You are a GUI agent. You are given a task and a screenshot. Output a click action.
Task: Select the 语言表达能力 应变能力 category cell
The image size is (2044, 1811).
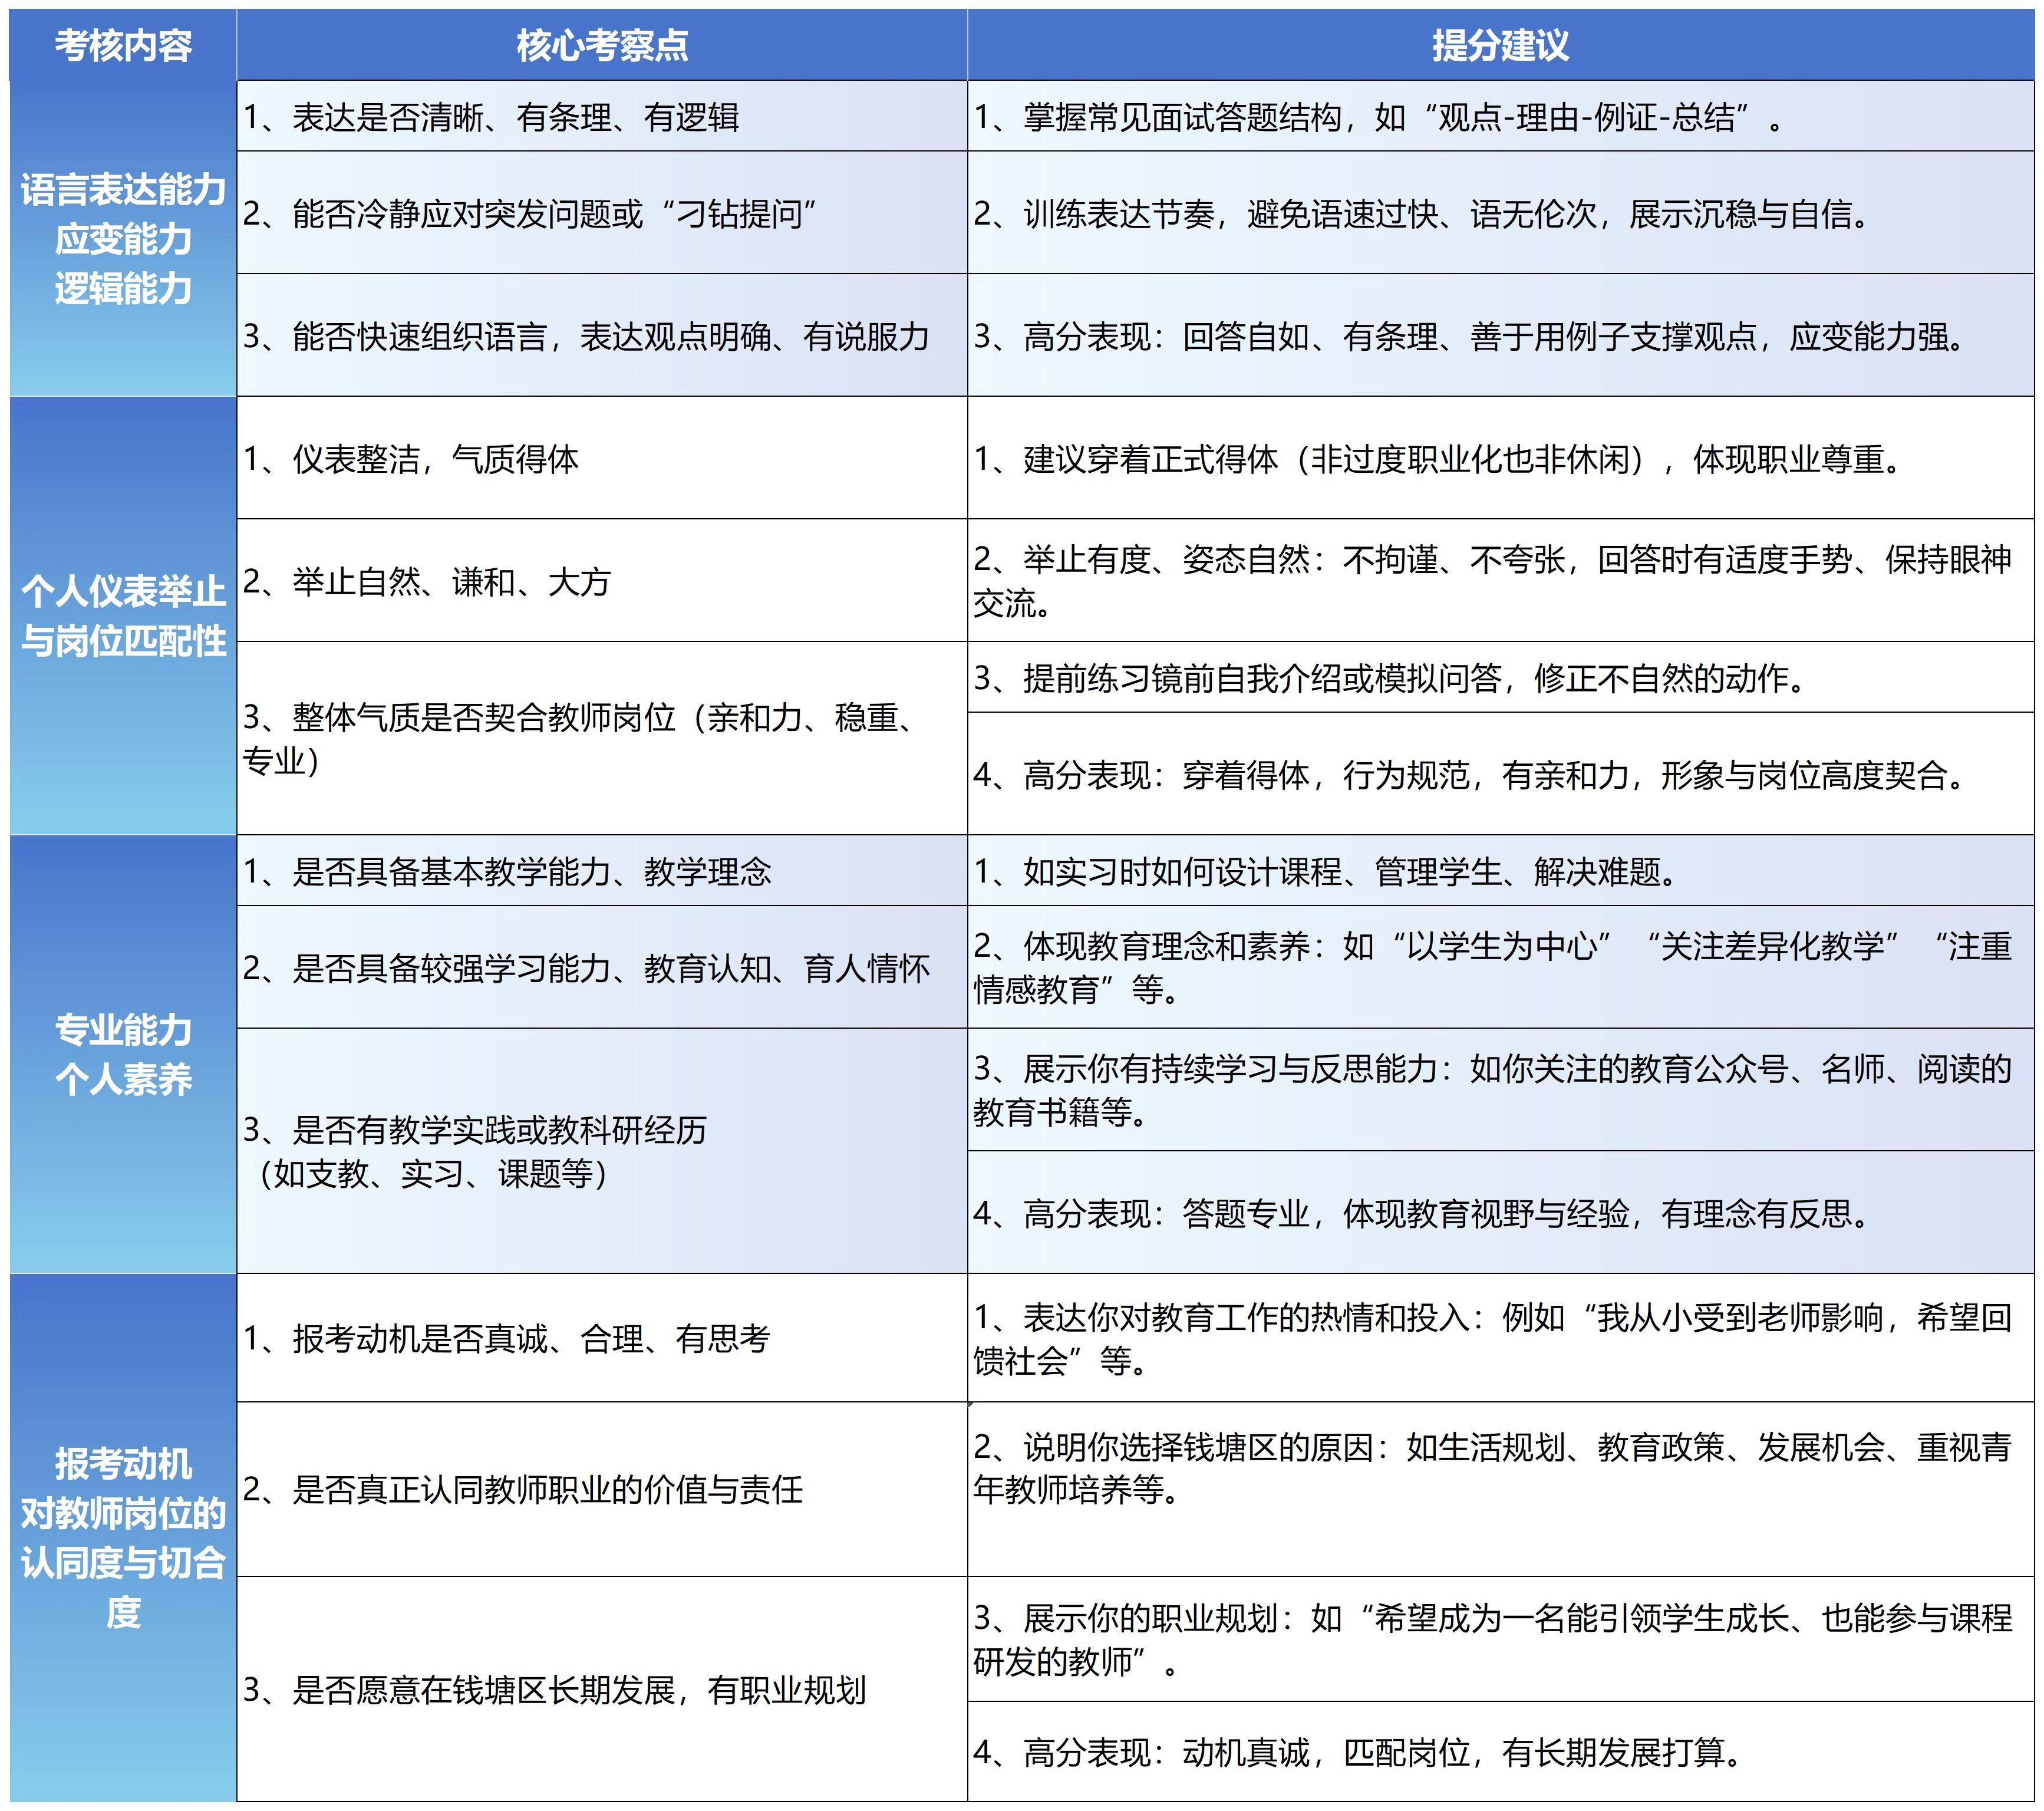(122, 238)
